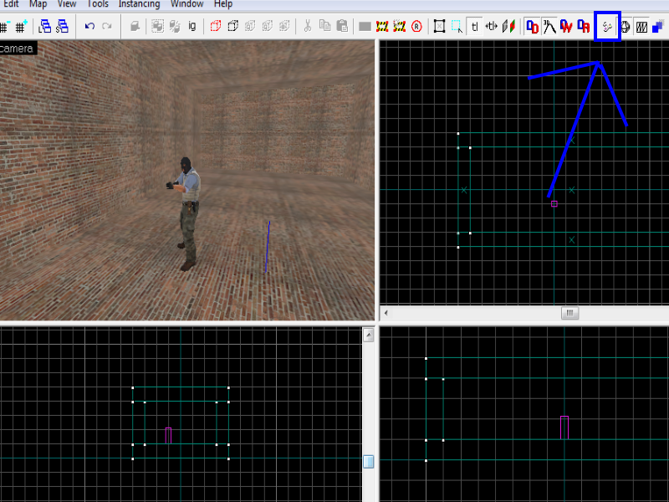This screenshot has height=502, width=669.
Task: Toggle select-by-handles square icon
Action: pyautogui.click(x=440, y=27)
